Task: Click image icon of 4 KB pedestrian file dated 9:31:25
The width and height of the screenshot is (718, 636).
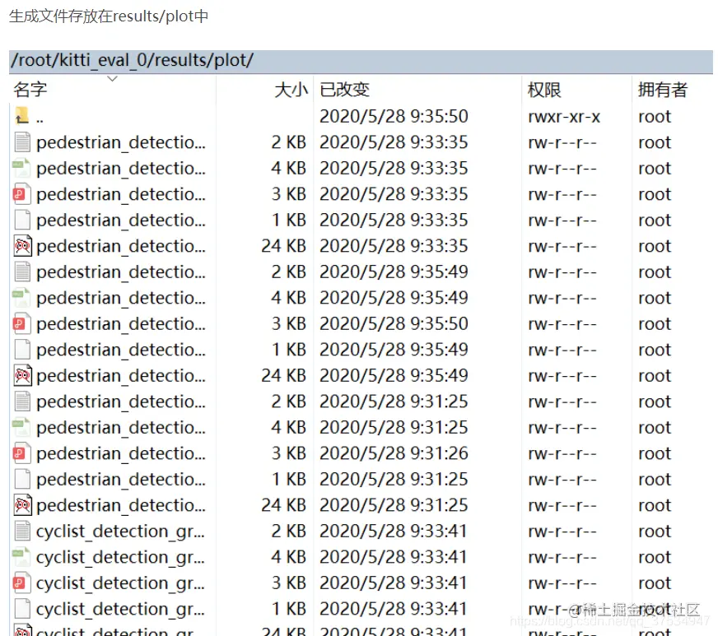Action: click(22, 427)
